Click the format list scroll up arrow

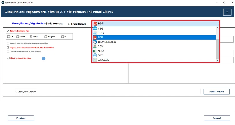[x=217, y=28]
